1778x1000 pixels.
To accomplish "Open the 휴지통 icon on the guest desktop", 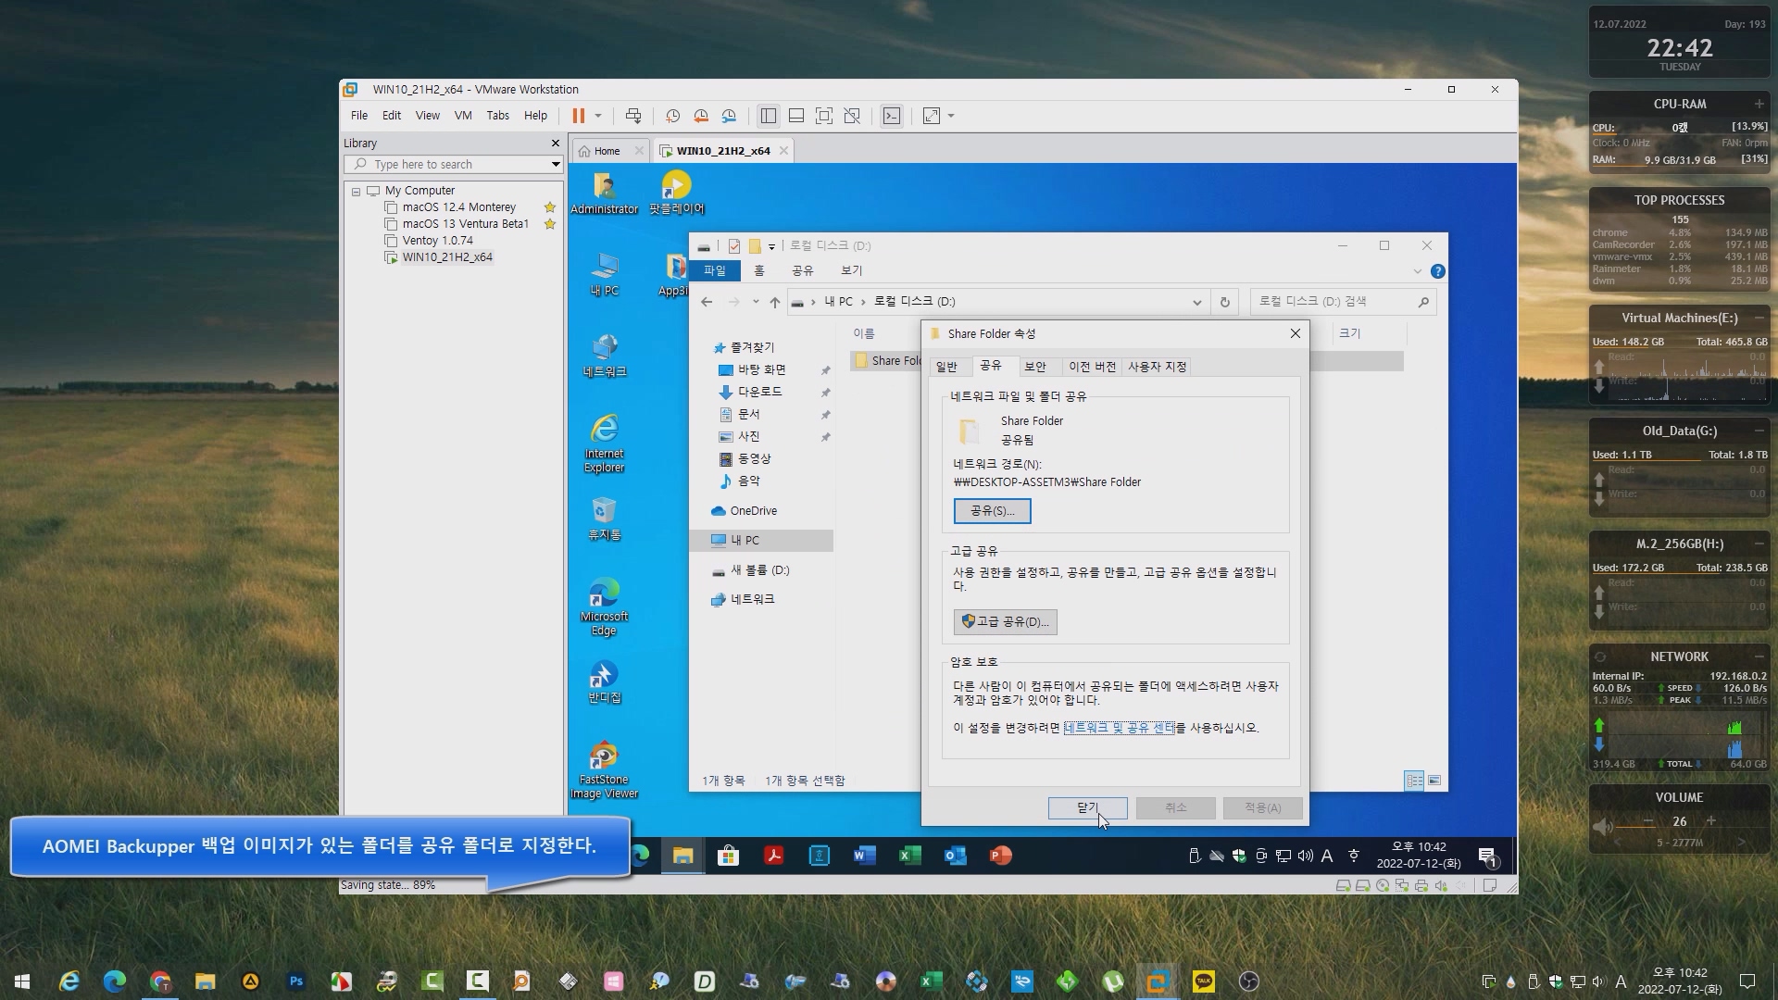I will 605,519.
